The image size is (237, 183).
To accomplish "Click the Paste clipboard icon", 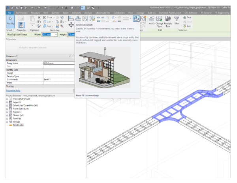I will pos(33,21).
